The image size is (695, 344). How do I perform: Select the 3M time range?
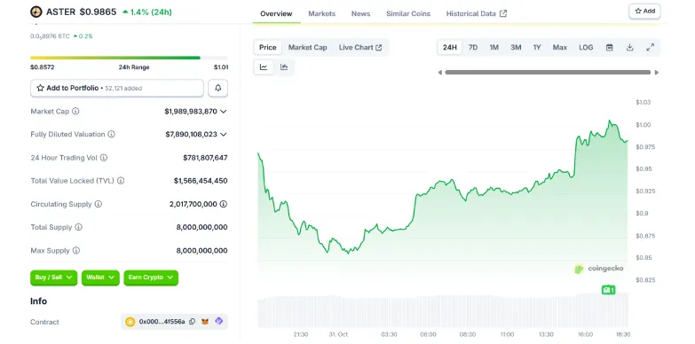coord(516,47)
